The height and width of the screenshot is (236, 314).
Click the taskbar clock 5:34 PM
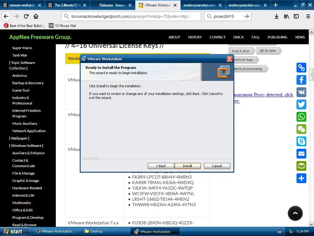click(302, 231)
